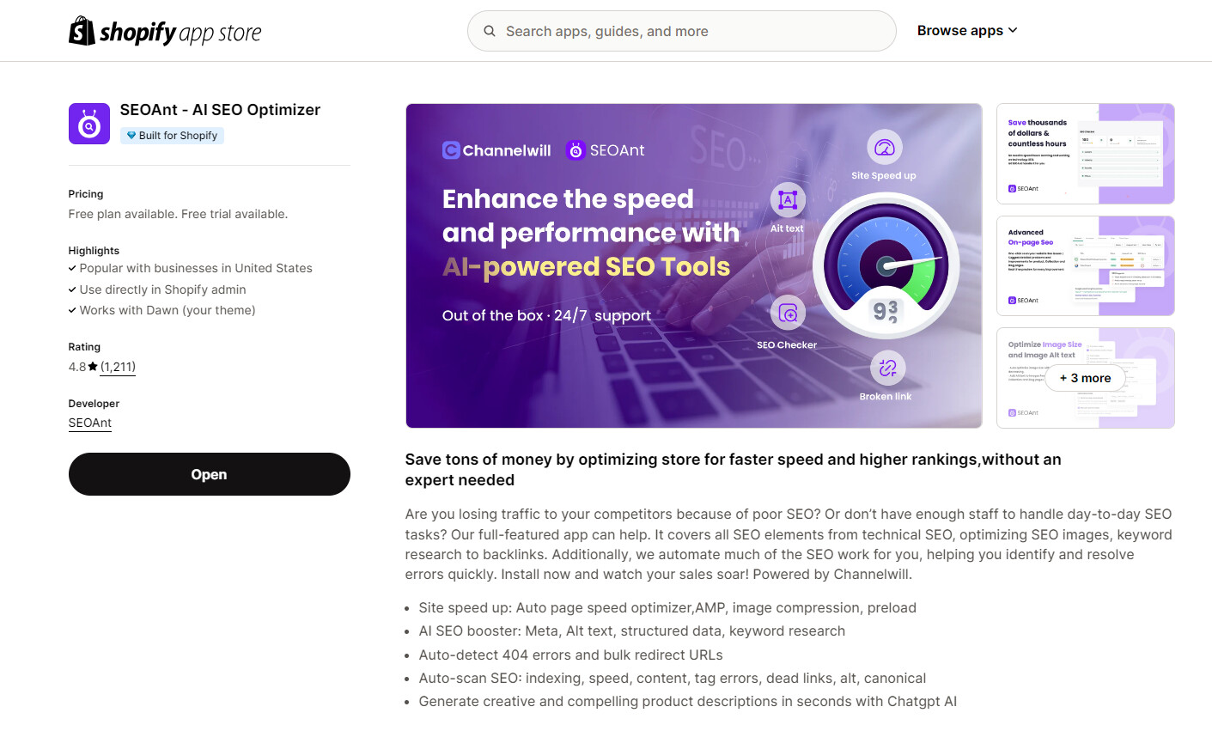Click the Site speed up bullet item

(x=667, y=607)
